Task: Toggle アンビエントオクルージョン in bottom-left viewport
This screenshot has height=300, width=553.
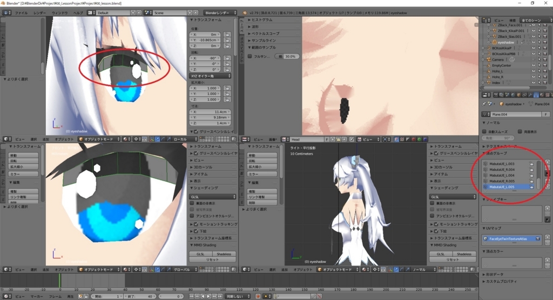Action: (x=192, y=216)
